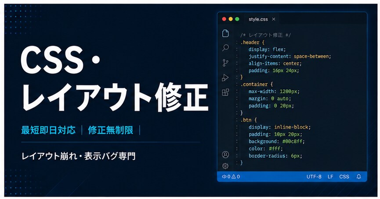This screenshot has width=380, height=199.
Task: Click the レイアウト崩れ・表示バグ専門 text
Action: point(79,156)
